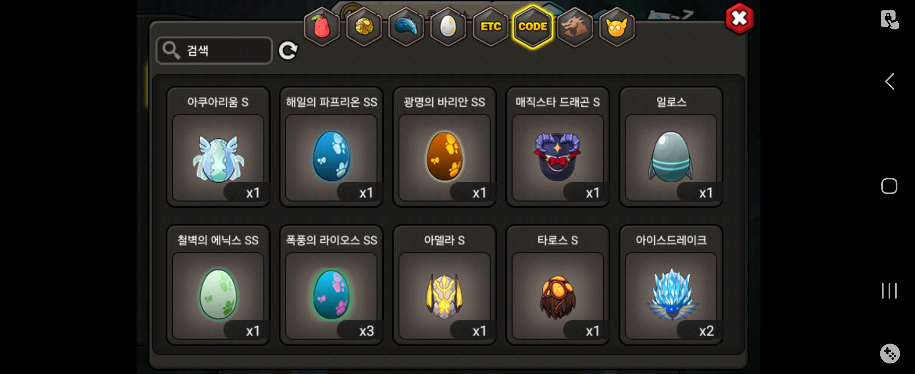Screen dimensions: 915x374
Task: Open the spotted egg category tab
Action: coord(448,27)
